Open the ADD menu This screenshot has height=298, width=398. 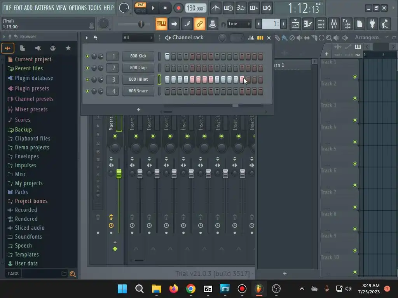tap(28, 8)
